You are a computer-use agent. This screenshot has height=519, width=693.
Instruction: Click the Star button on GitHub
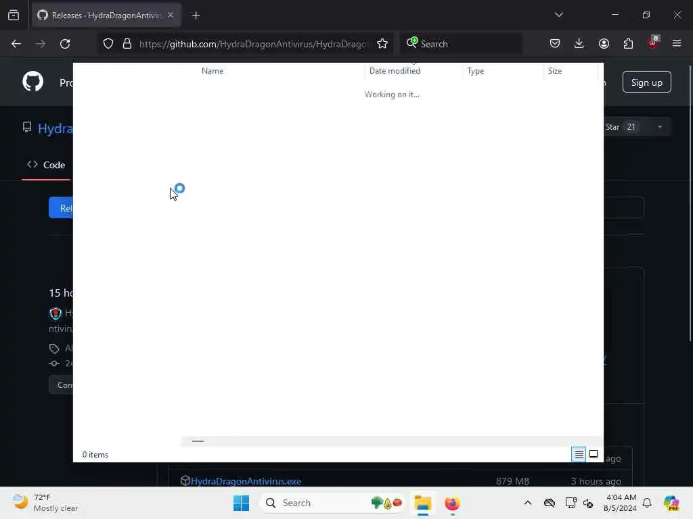[x=621, y=127]
